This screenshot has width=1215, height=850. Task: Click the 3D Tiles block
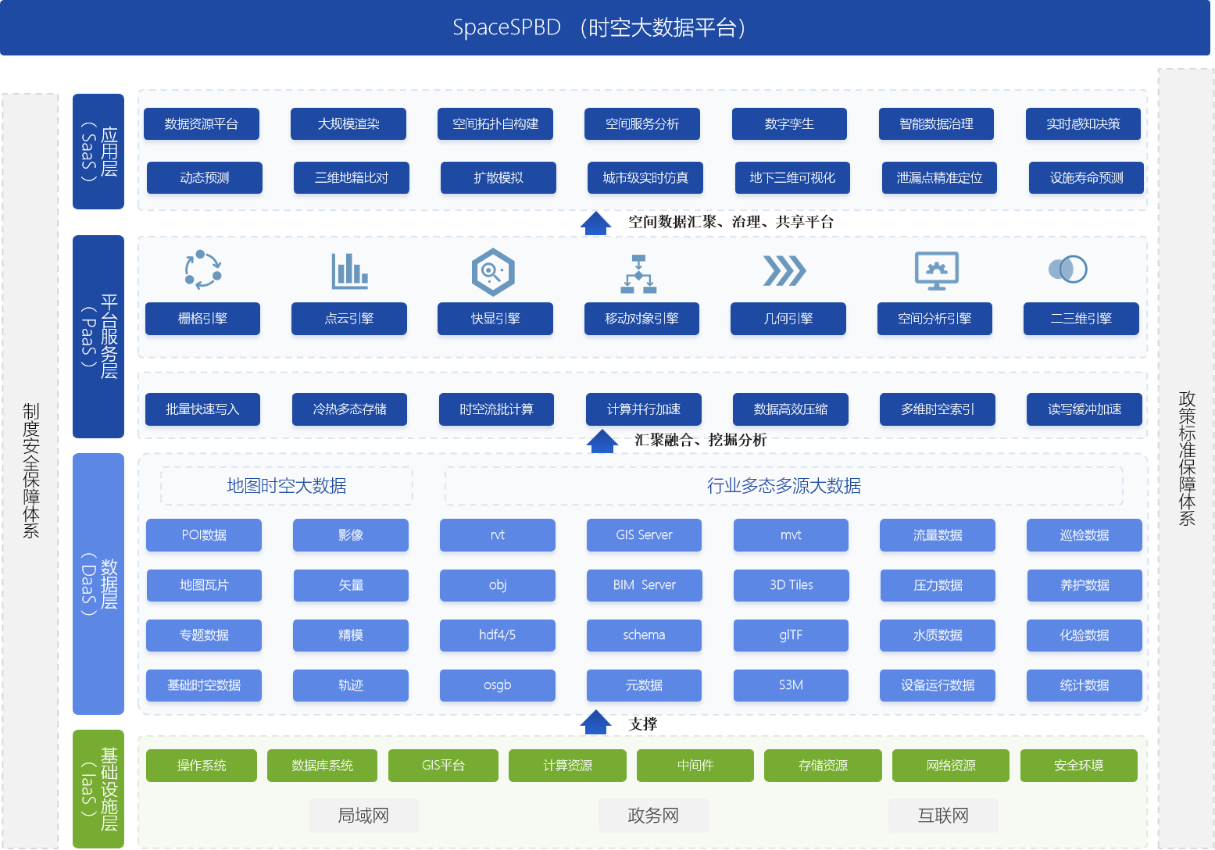(x=792, y=585)
